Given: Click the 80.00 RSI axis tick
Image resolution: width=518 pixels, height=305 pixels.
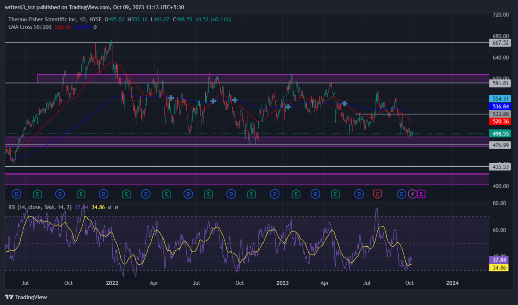Looking at the screenshot, I should 499,203.
